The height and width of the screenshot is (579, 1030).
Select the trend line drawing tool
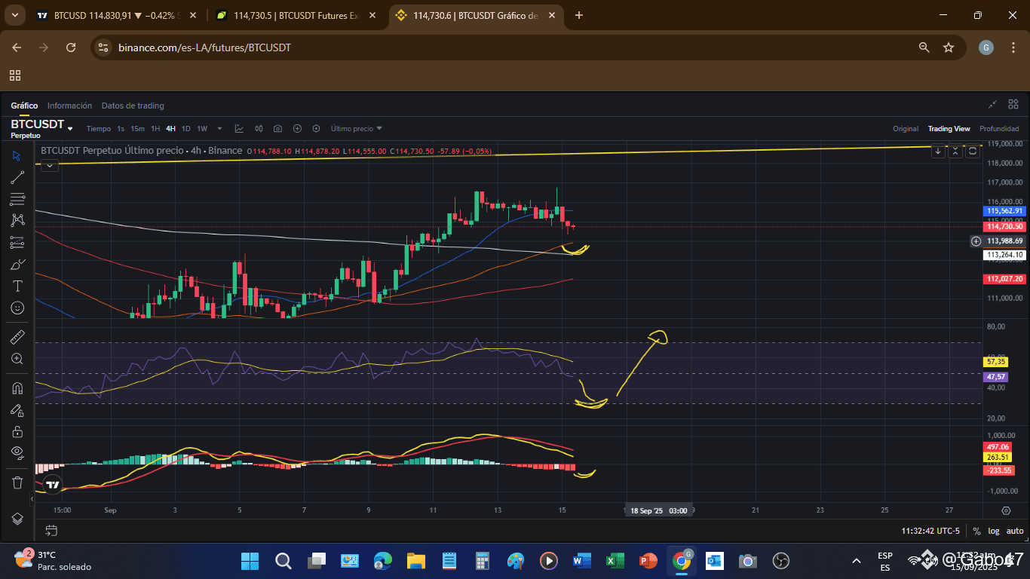[17, 177]
